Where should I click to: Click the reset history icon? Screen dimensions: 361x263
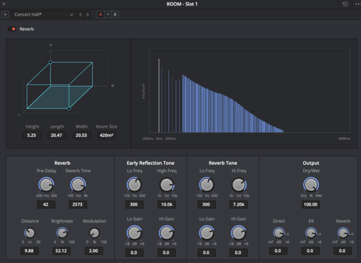point(346,4)
